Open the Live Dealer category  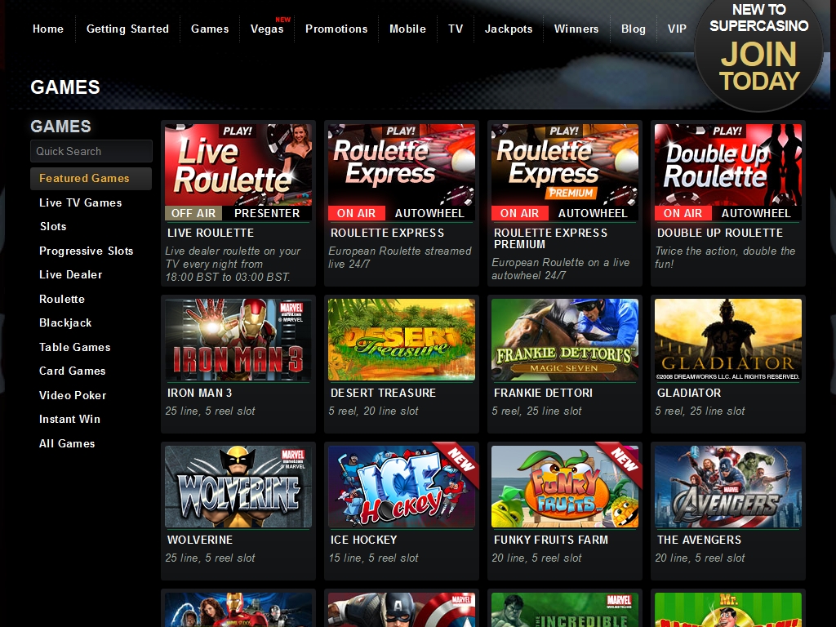70,274
